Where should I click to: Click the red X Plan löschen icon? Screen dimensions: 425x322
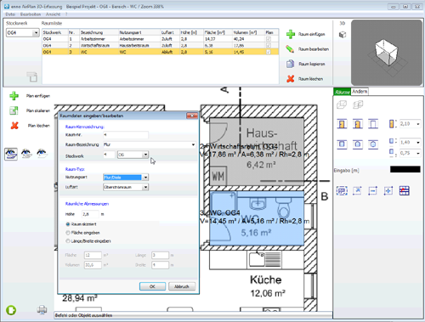tap(14, 126)
